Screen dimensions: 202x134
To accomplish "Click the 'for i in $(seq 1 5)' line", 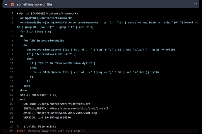I will point(35,32).
